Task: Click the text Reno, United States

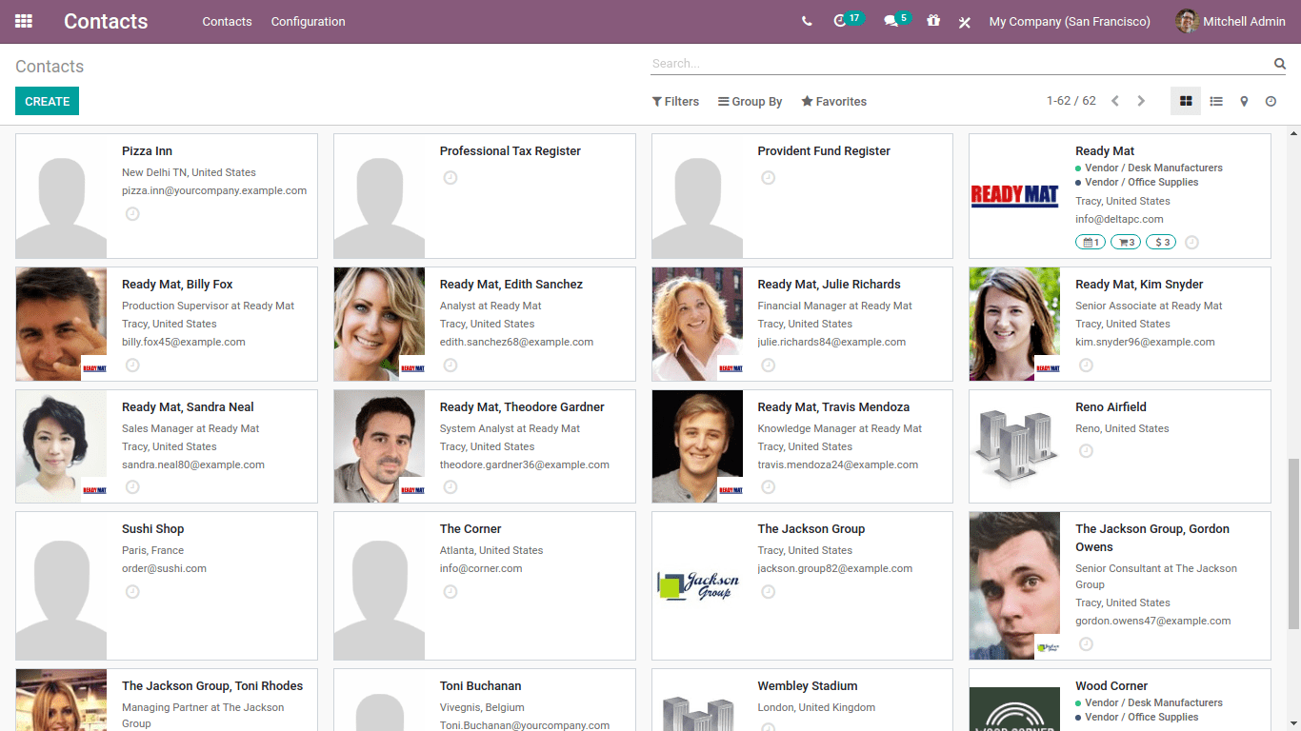Action: coord(1122,428)
